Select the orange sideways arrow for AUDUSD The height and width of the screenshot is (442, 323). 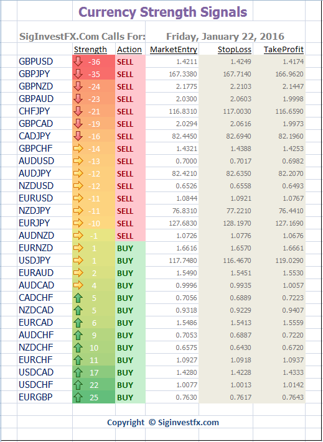click(x=78, y=161)
